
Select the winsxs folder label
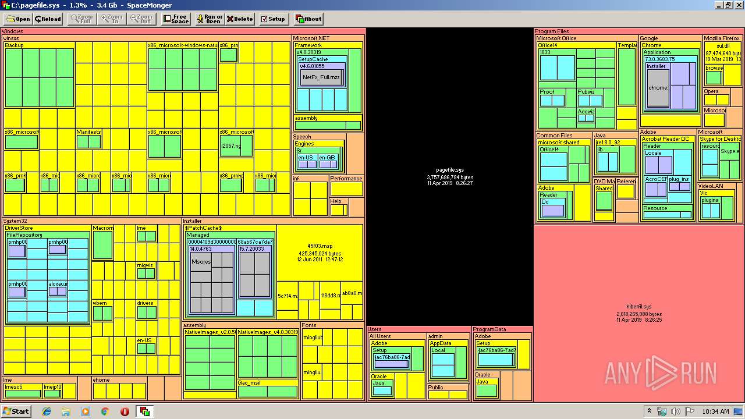coord(11,38)
